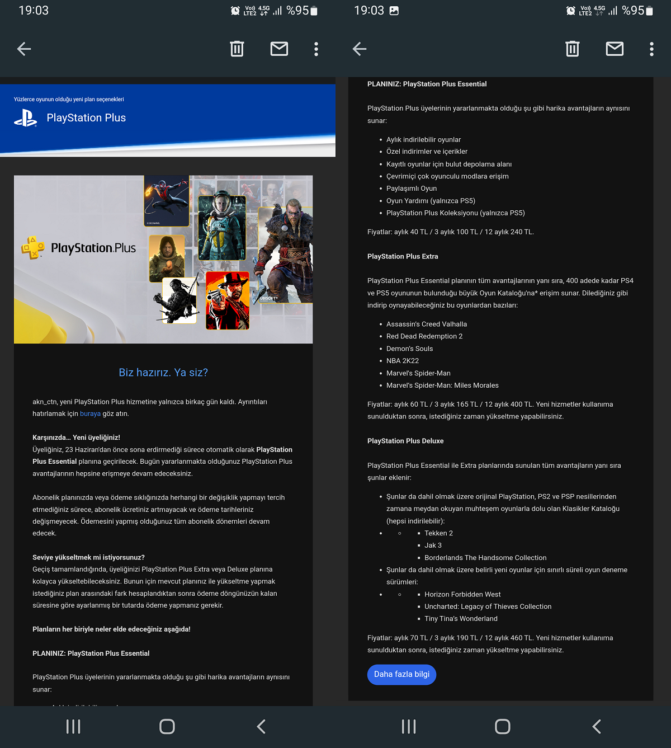Tap the 'Tekken 2' list item

click(x=438, y=533)
